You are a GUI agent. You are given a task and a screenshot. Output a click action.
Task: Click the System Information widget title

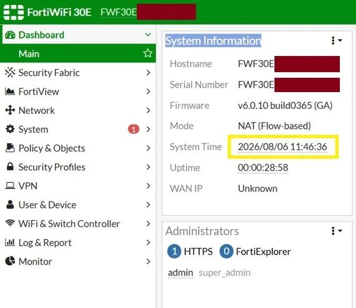click(x=213, y=40)
